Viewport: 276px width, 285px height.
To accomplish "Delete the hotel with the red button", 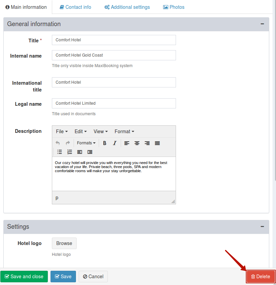I will tap(260, 277).
